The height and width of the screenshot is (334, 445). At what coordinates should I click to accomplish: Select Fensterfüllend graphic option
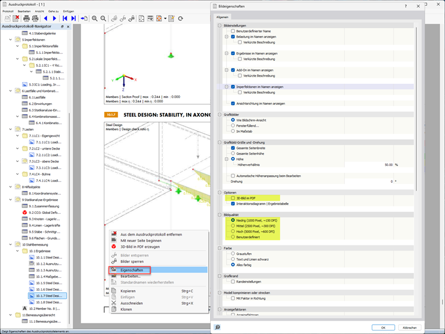pyautogui.click(x=232, y=125)
